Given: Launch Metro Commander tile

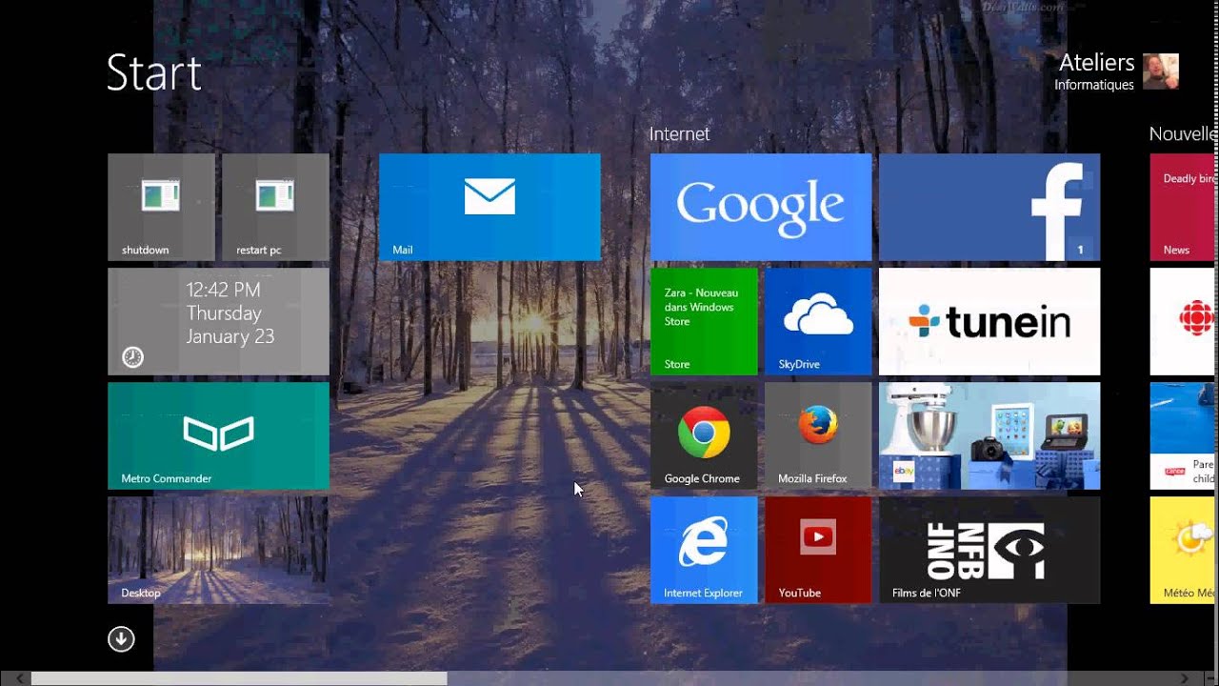Looking at the screenshot, I should 218,435.
